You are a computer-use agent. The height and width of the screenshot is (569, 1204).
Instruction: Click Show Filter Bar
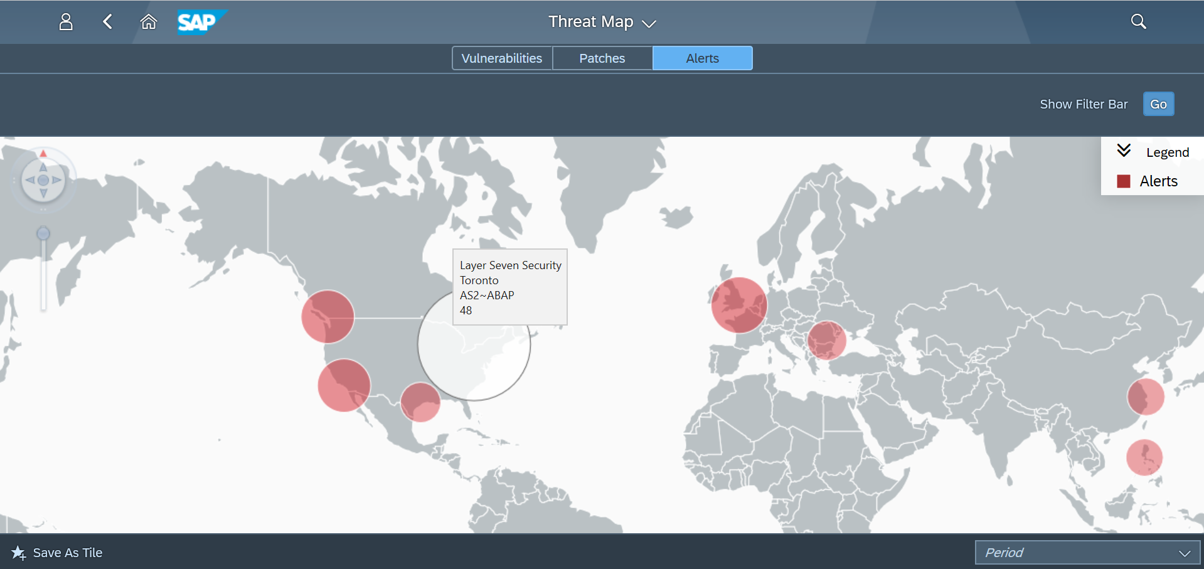(1084, 104)
